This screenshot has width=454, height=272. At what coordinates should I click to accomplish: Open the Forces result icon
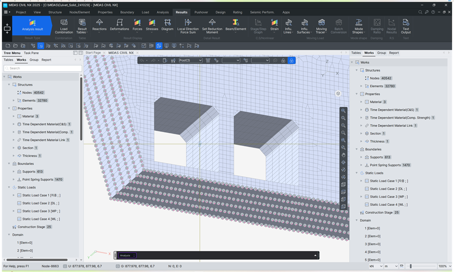[137, 25]
